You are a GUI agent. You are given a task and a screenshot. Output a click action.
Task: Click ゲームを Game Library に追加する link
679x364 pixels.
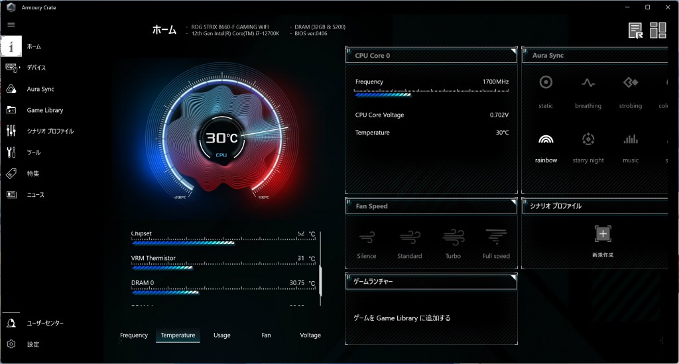click(402, 318)
